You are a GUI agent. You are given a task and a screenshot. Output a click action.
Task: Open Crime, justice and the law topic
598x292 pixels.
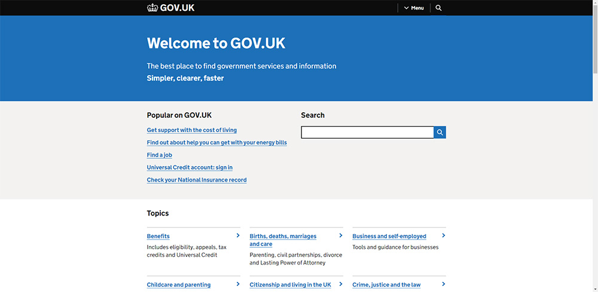[386, 285]
